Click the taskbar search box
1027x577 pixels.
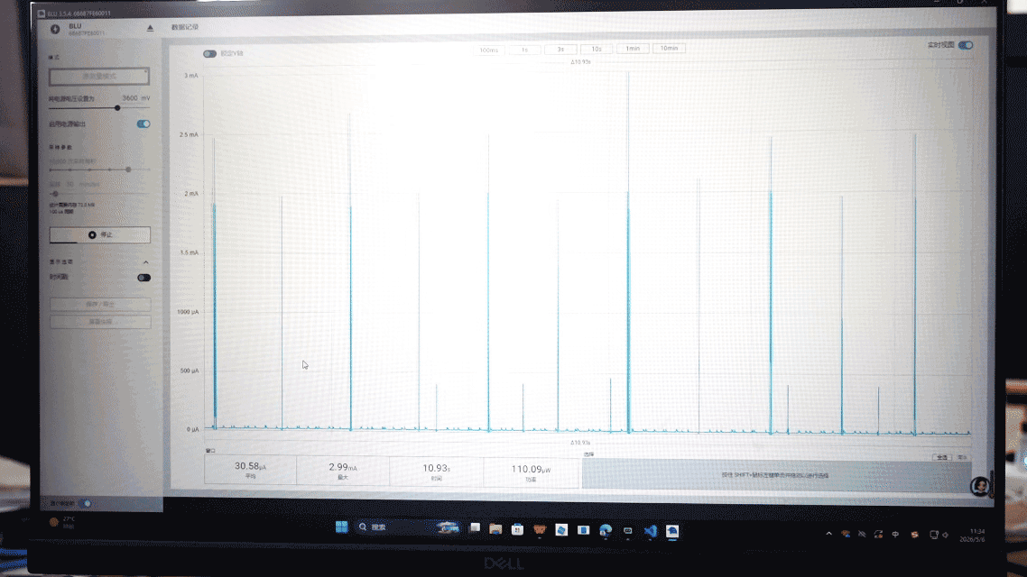pyautogui.click(x=408, y=527)
